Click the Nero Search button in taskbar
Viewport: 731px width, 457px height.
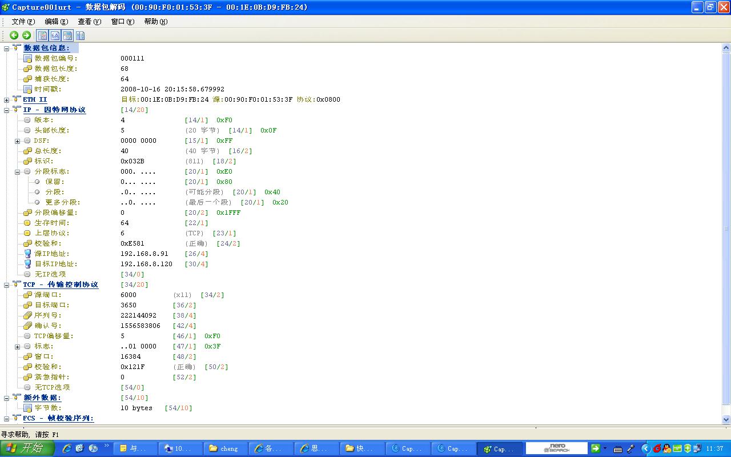pos(557,448)
